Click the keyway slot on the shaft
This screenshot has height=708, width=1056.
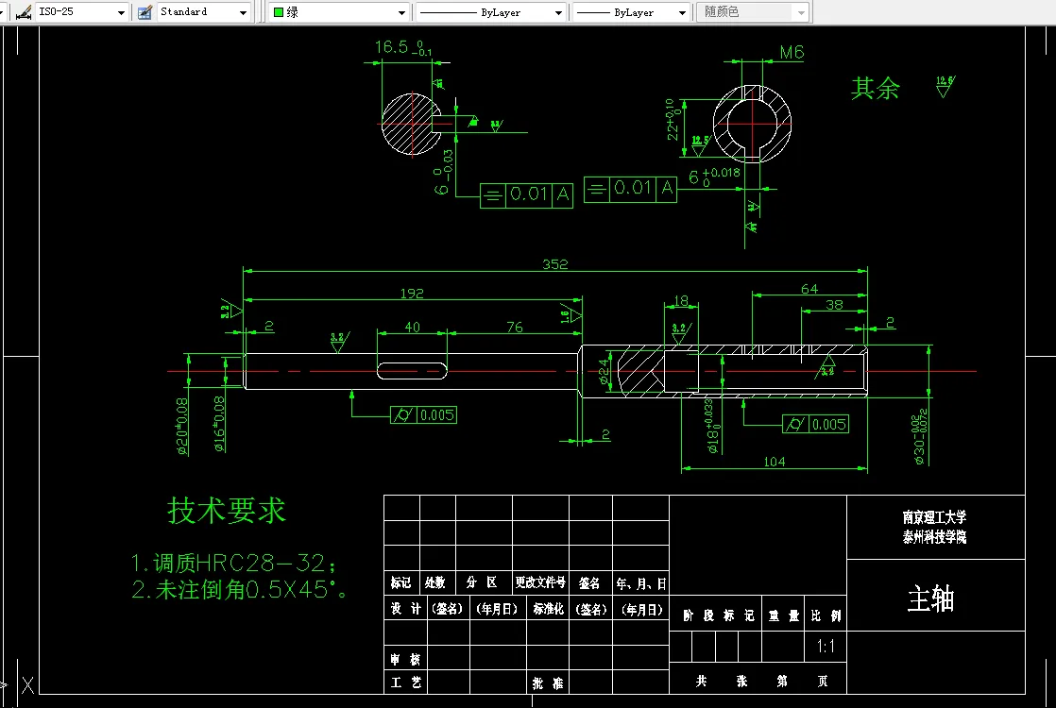(x=412, y=371)
